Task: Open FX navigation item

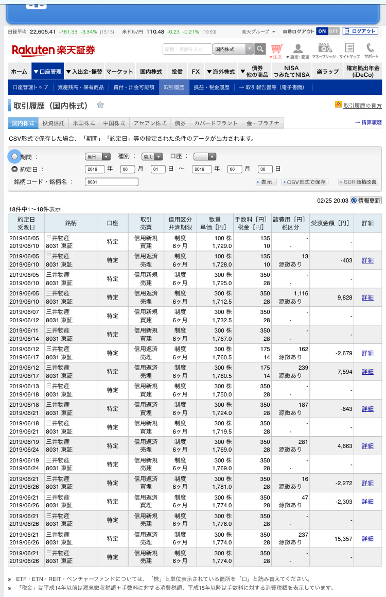Action: (x=196, y=71)
